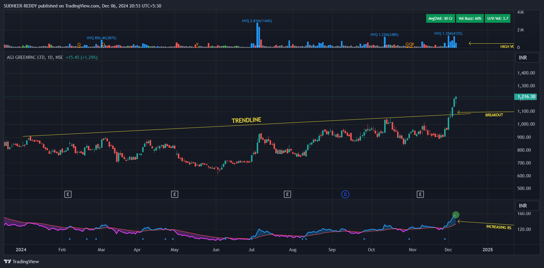The width and height of the screenshot is (544, 268).
Task: Click the May label on time axis
Action: [x=175, y=250]
